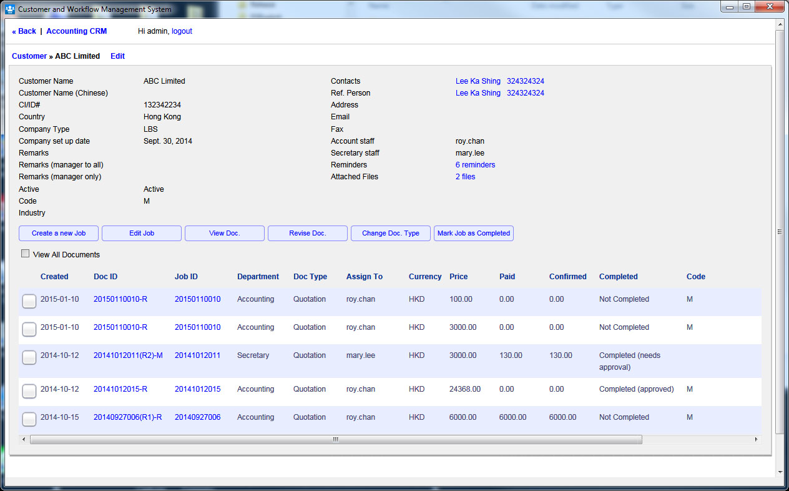Click the page's vertical scrollbar down arrow

[779, 472]
